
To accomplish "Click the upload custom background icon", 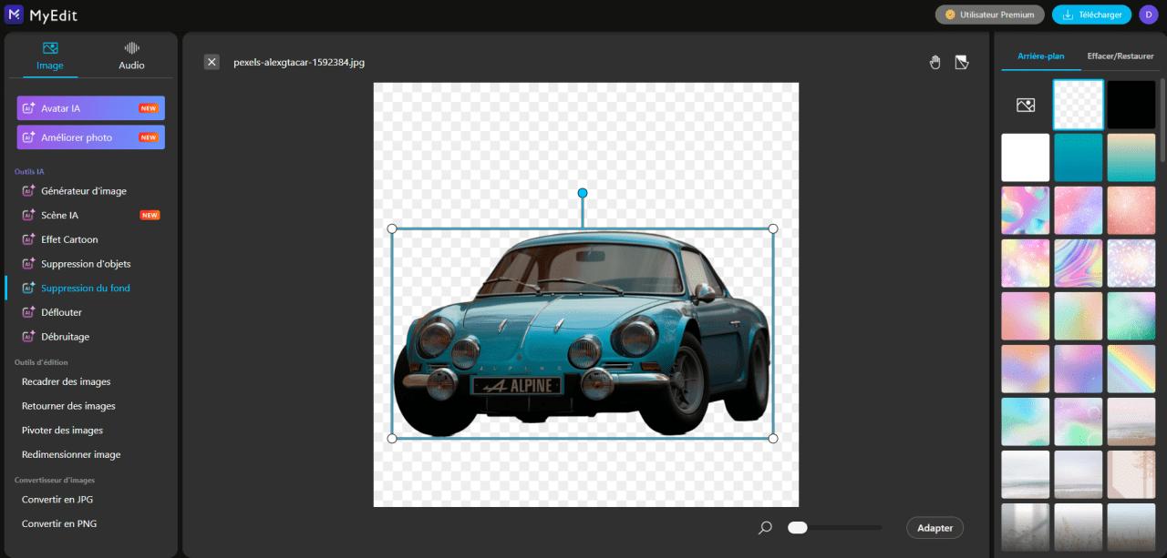I will coord(1025,104).
